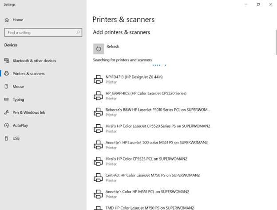Click printer icon beside Annette's LaserJet 500 color

click(98, 145)
